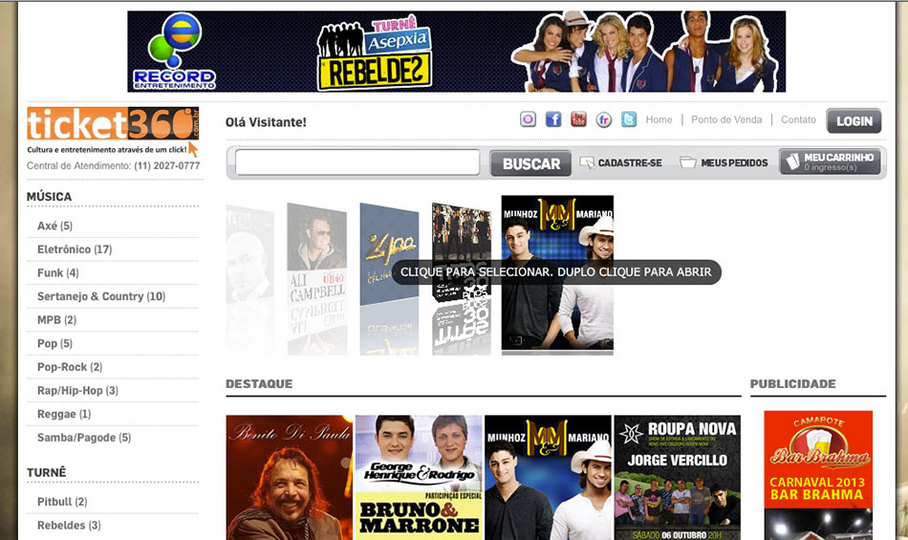Select the MPB (2) category
The width and height of the screenshot is (908, 540).
[x=56, y=320]
